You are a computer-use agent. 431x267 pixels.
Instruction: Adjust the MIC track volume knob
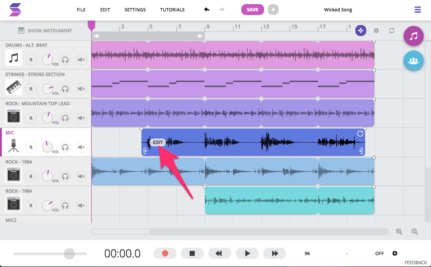tap(47, 147)
